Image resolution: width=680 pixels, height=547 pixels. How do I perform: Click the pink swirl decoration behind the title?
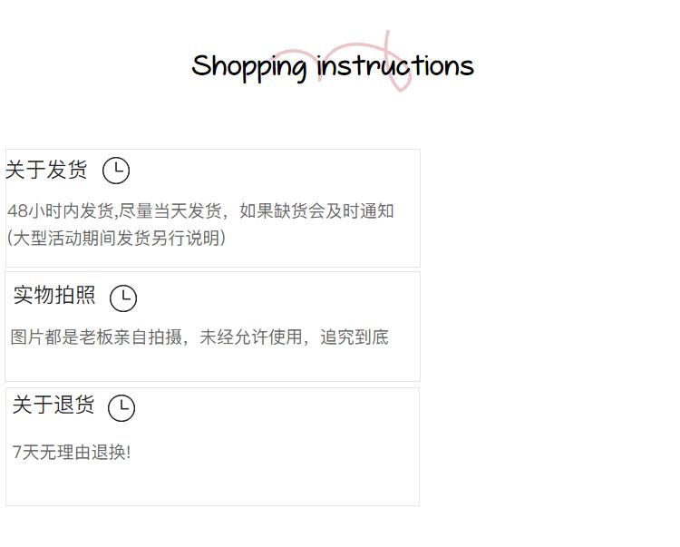(343, 61)
